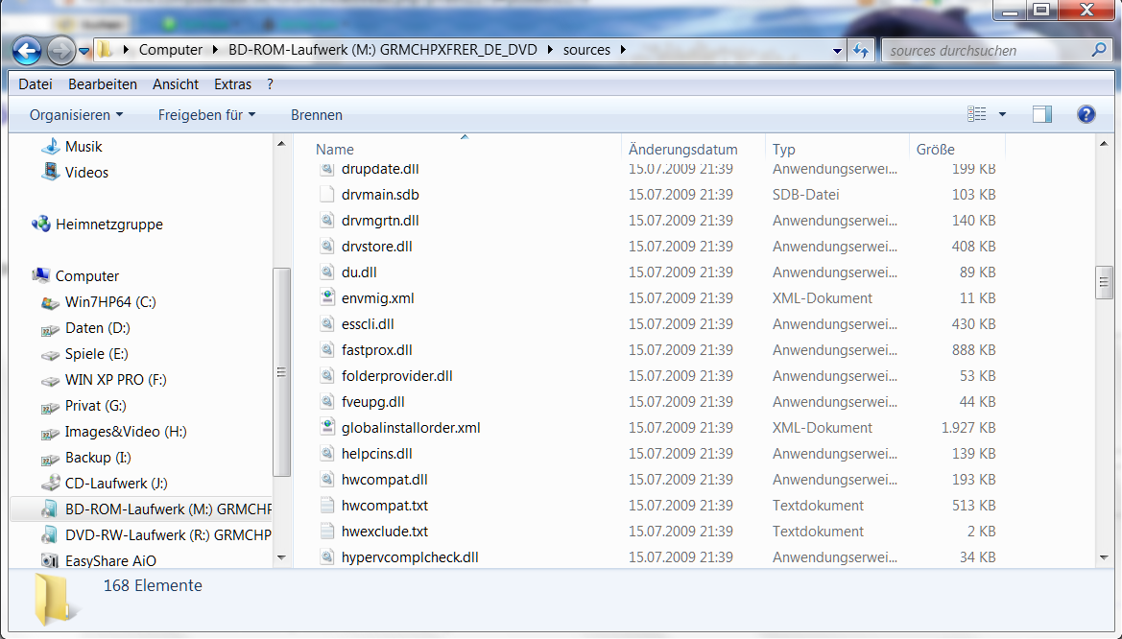Open the ? help menu
The width and height of the screenshot is (1122, 639).
point(270,83)
